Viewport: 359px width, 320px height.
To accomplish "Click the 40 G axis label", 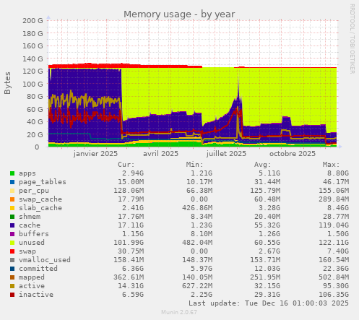I will click(35, 122).
